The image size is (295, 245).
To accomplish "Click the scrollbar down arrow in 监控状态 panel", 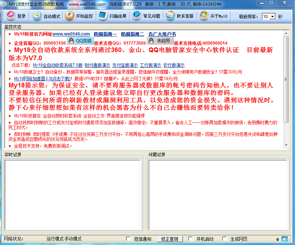I will [286, 145].
